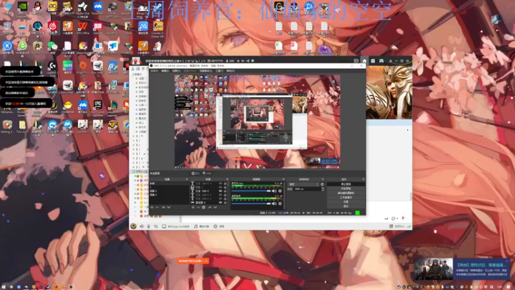Toggle the lock on the top source row
This screenshot has height=290, width=515.
225,184
